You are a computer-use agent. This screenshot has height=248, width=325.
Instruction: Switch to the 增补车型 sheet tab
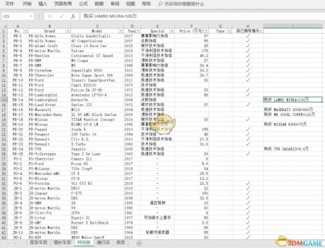62,242
